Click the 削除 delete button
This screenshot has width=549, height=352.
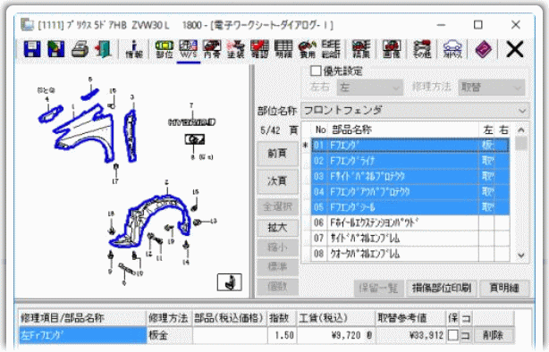click(x=494, y=335)
